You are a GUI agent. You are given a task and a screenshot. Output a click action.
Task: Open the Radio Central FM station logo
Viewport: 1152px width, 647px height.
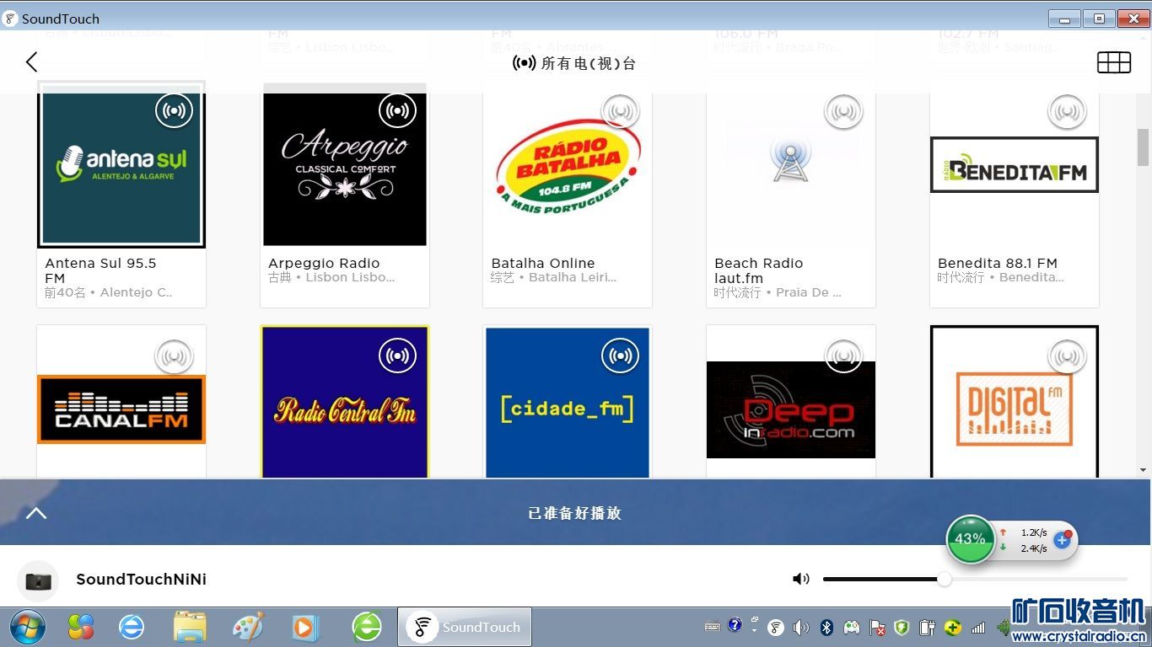pyautogui.click(x=345, y=402)
